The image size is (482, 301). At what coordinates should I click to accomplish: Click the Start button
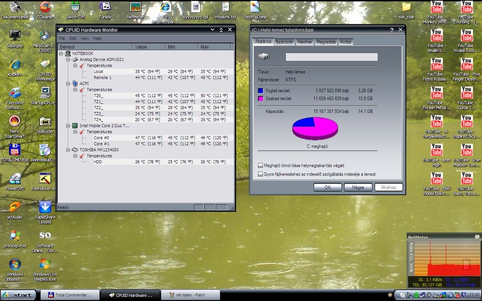click(18, 295)
